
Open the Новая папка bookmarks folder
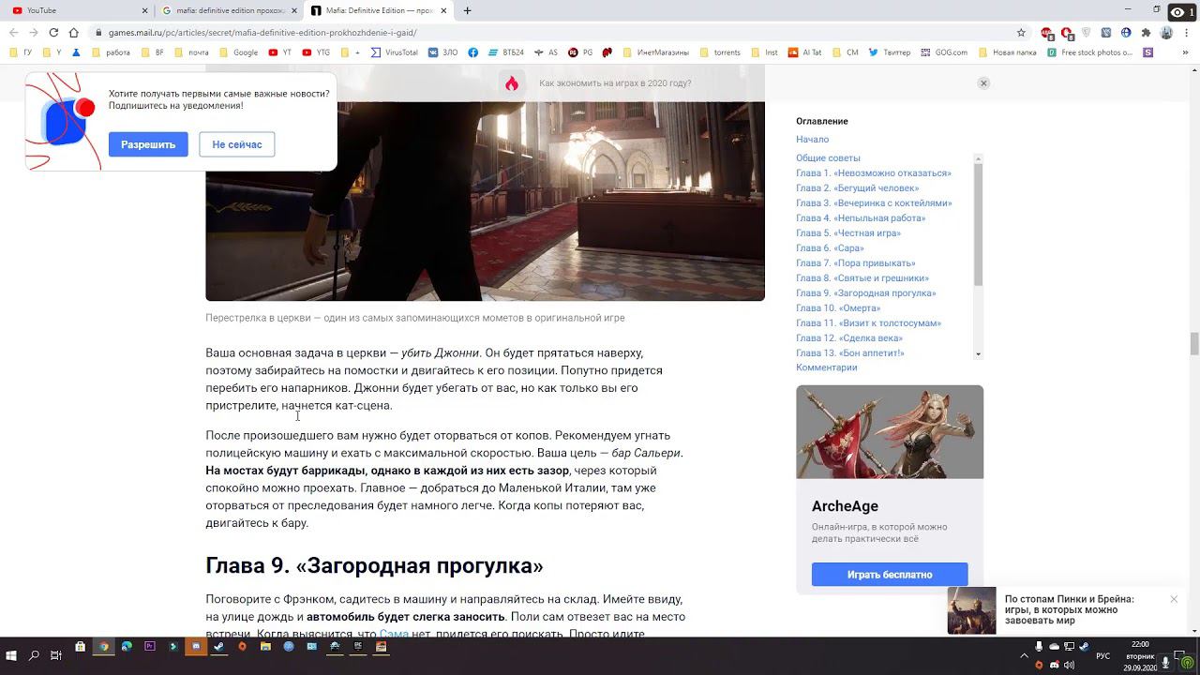point(1007,52)
